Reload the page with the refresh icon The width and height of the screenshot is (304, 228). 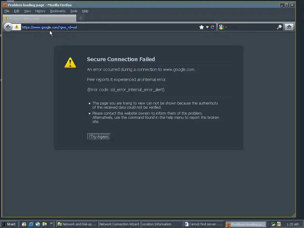tap(213, 27)
